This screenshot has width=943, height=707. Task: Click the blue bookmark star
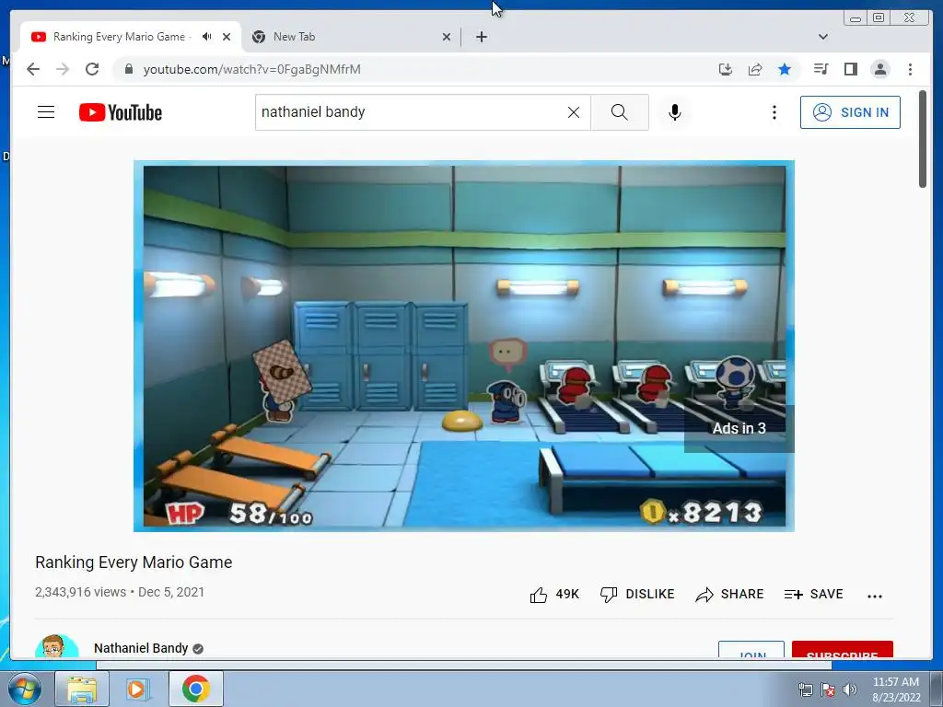tap(785, 69)
